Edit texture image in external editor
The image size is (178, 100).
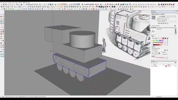click(x=167, y=50)
